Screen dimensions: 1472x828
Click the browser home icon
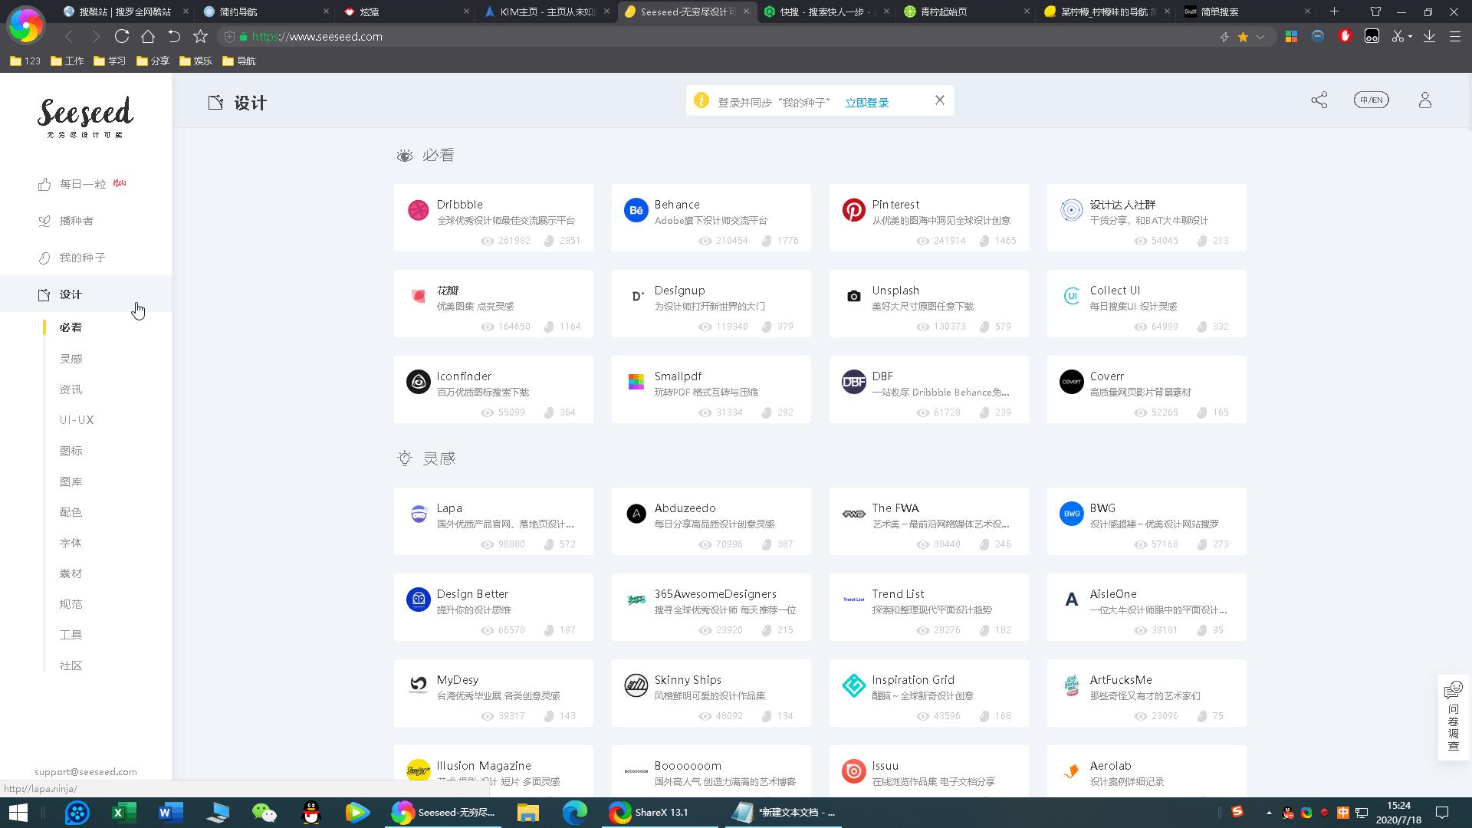pyautogui.click(x=148, y=36)
